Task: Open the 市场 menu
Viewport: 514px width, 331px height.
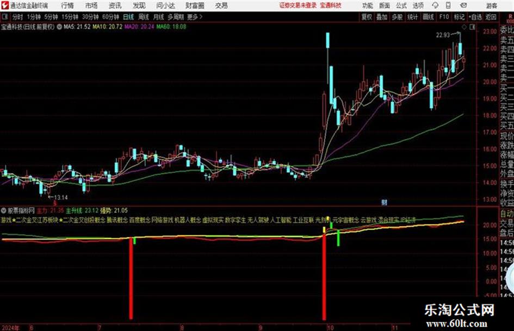Action: click(x=91, y=5)
